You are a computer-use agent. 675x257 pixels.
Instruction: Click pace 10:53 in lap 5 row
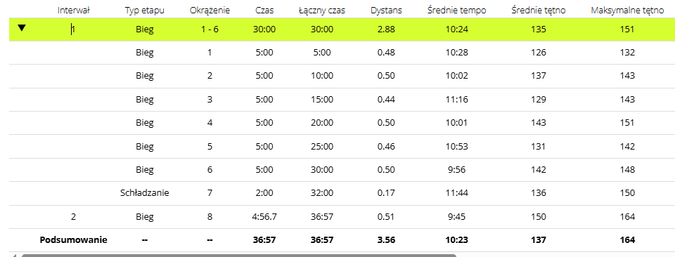click(x=457, y=147)
